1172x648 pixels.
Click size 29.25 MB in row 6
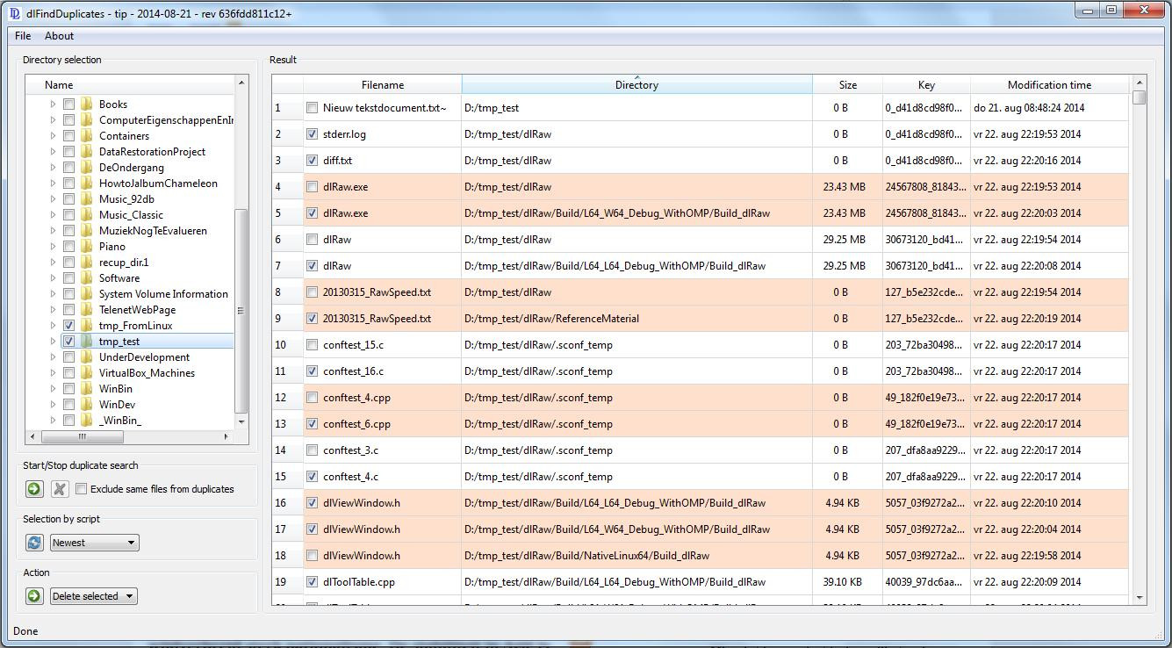pyautogui.click(x=844, y=240)
